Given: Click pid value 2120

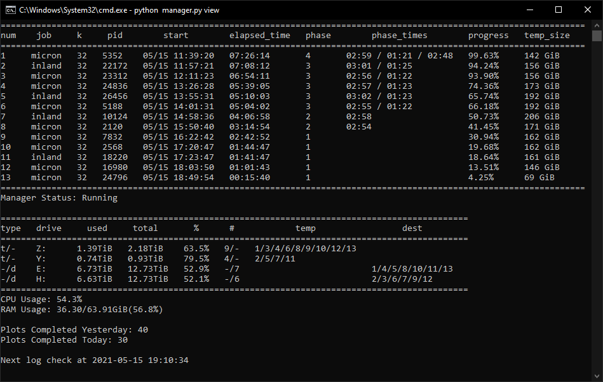Looking at the screenshot, I should click(x=112, y=127).
